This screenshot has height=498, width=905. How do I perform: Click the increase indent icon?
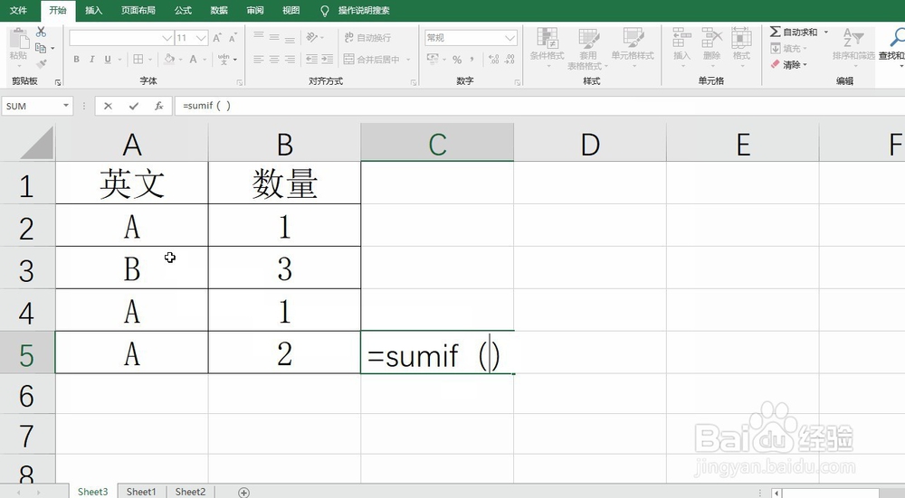tap(328, 59)
